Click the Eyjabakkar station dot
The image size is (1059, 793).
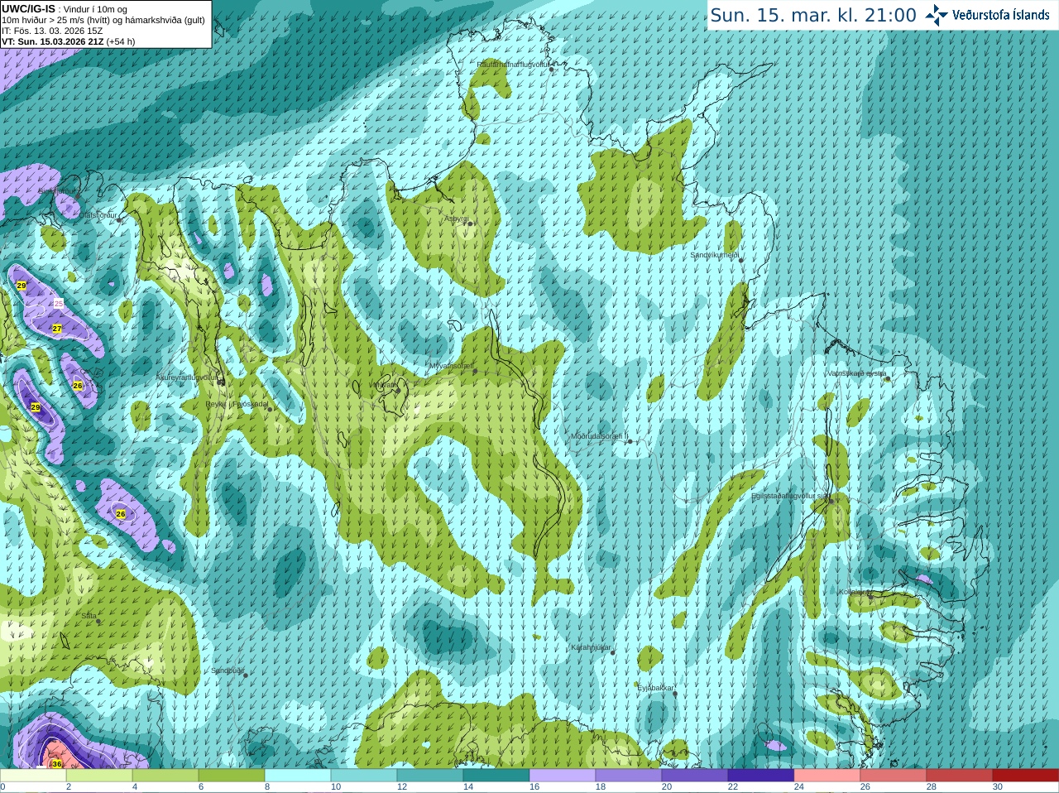tap(676, 694)
